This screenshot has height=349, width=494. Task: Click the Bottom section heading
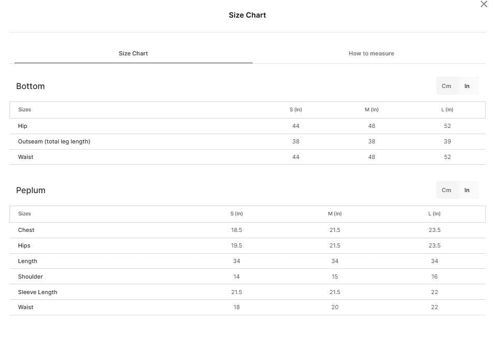(31, 86)
